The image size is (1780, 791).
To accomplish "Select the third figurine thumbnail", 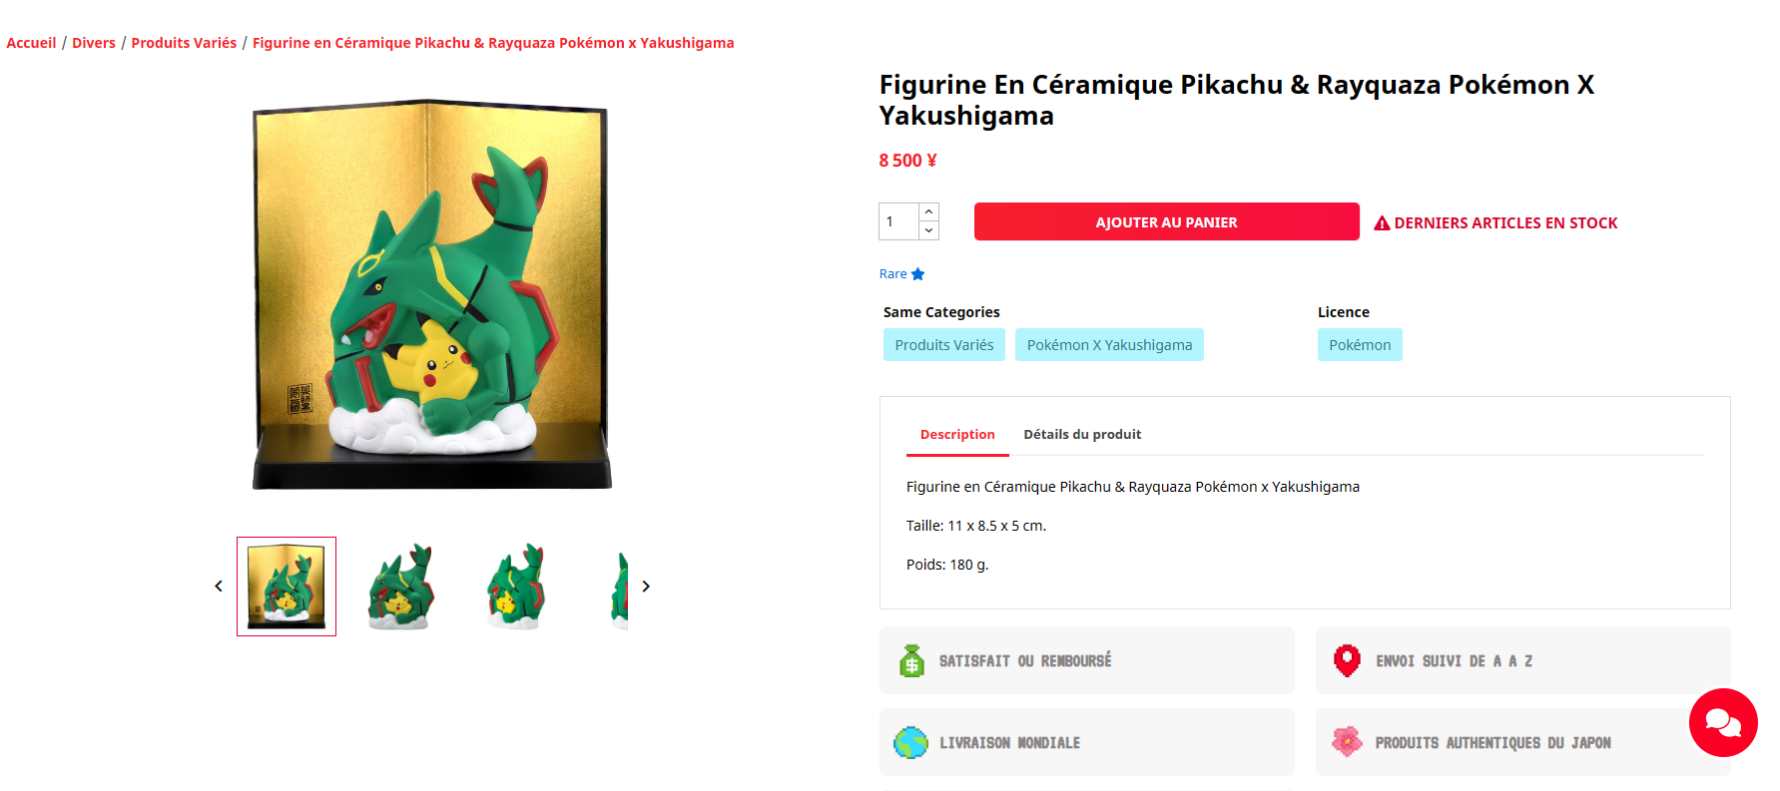I will (516, 587).
